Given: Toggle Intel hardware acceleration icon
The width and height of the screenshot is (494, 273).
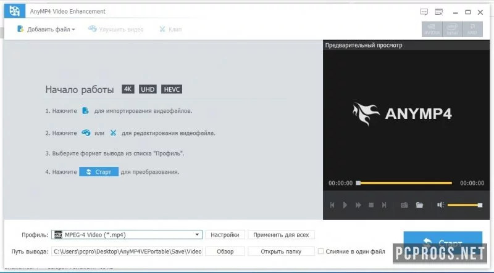Looking at the screenshot, I should coord(452,29).
